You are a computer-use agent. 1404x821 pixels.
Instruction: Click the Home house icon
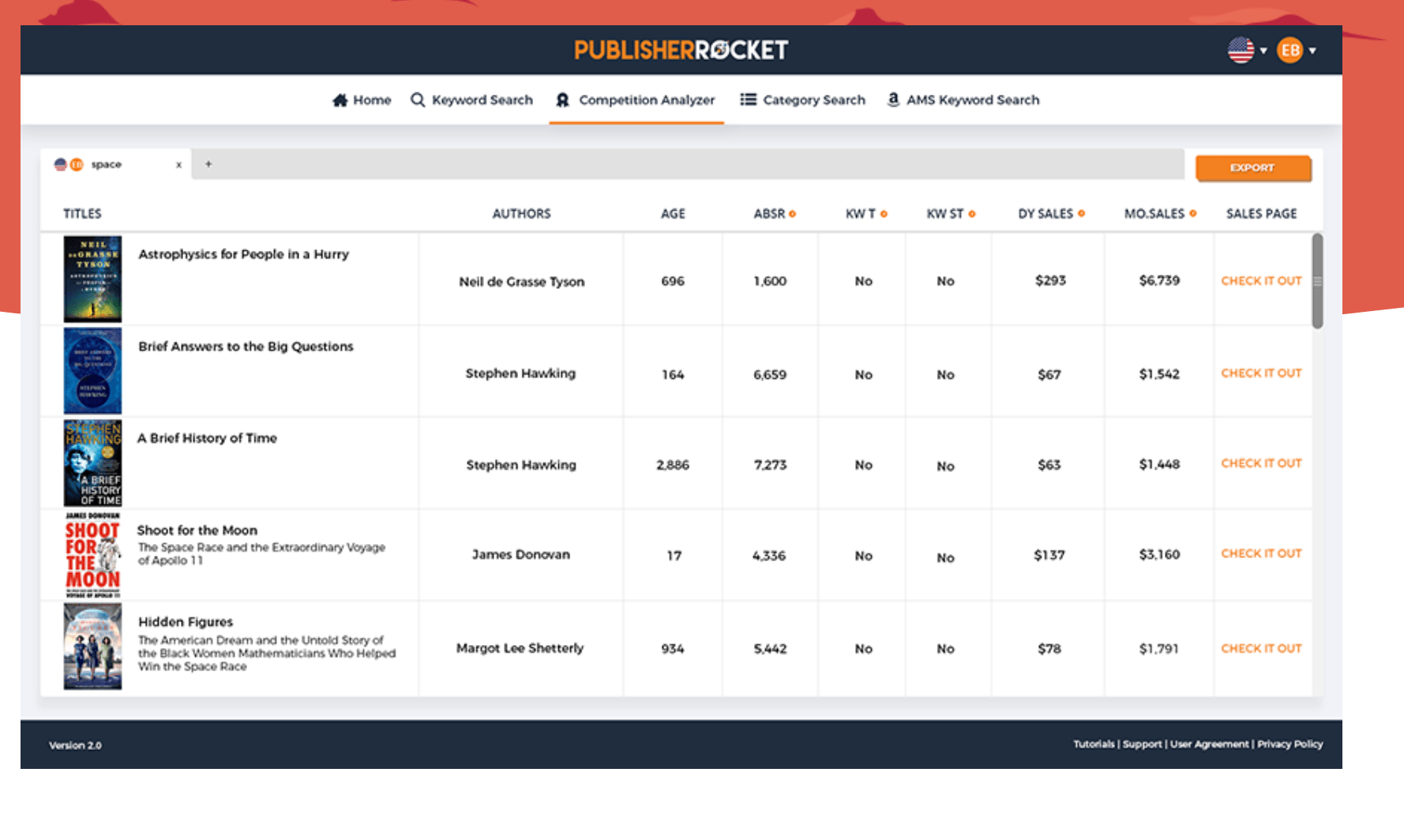(x=340, y=100)
